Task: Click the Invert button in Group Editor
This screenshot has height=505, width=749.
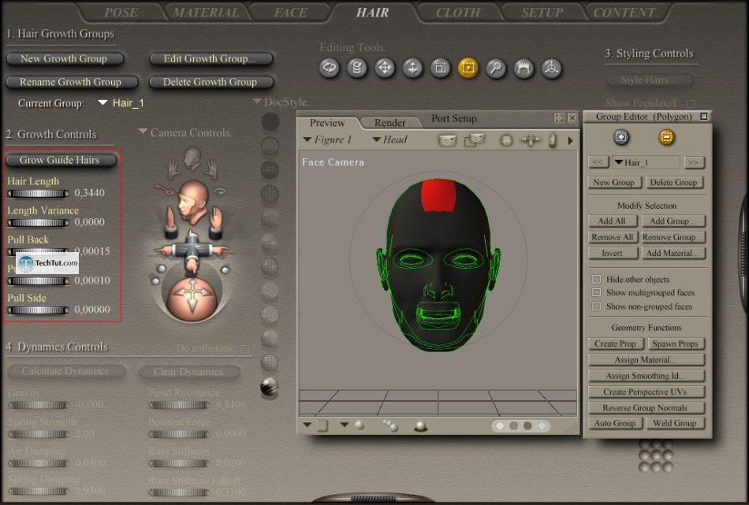Action: coord(613,253)
